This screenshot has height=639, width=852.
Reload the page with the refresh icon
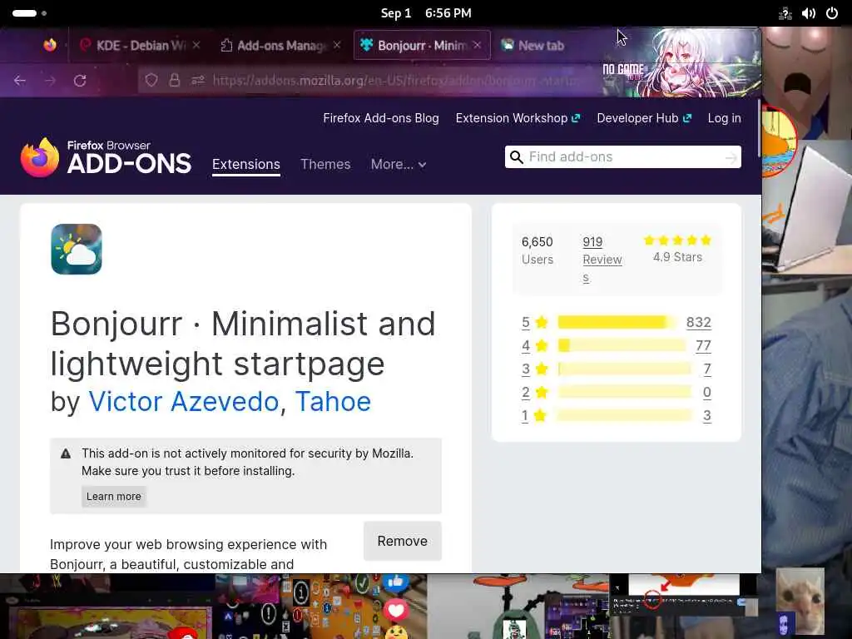coord(80,81)
